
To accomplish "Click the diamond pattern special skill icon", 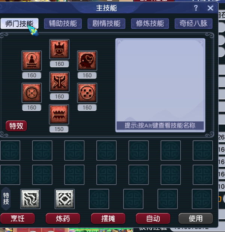I will click(64, 199).
